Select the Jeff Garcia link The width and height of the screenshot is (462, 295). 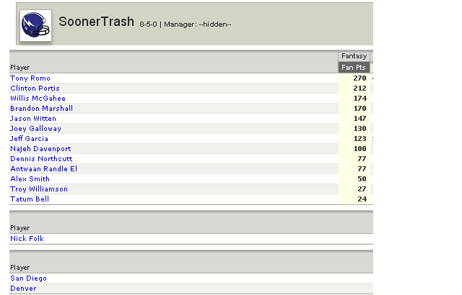(29, 139)
